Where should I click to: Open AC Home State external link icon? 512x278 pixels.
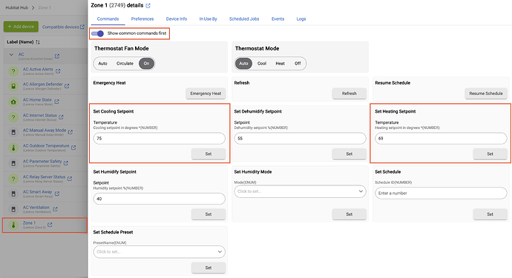pos(56,102)
